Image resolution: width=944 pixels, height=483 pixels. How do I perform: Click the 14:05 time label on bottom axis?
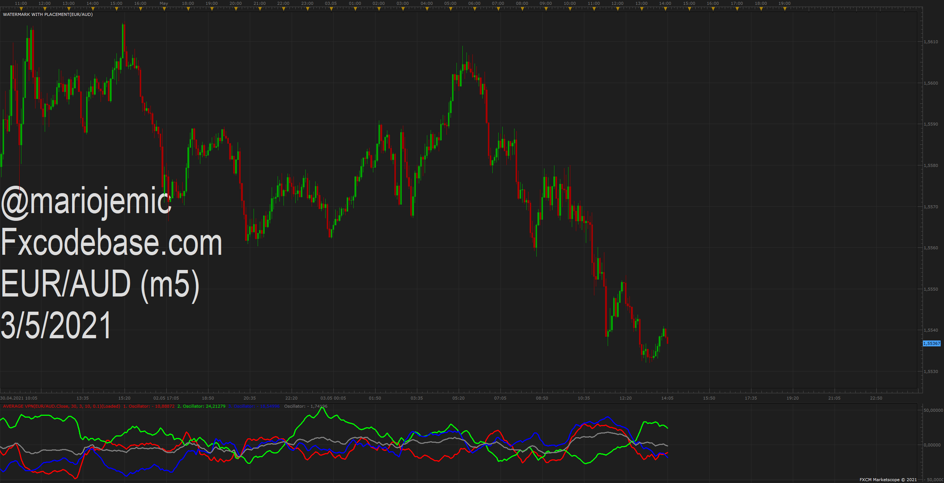[x=667, y=398]
